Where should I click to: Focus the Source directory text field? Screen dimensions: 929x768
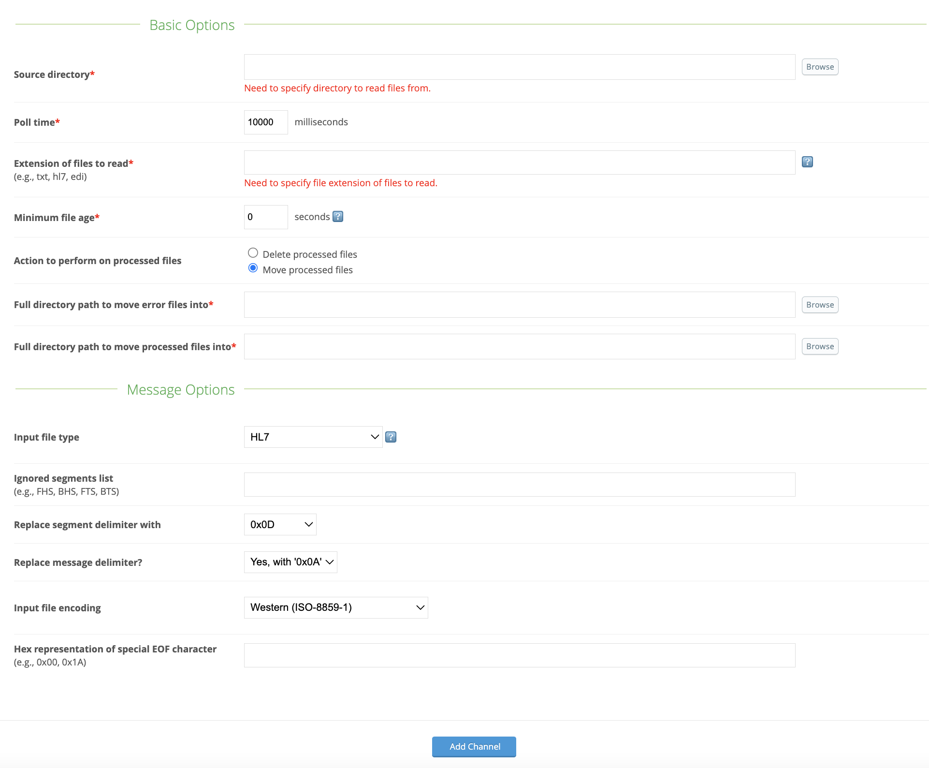click(519, 67)
